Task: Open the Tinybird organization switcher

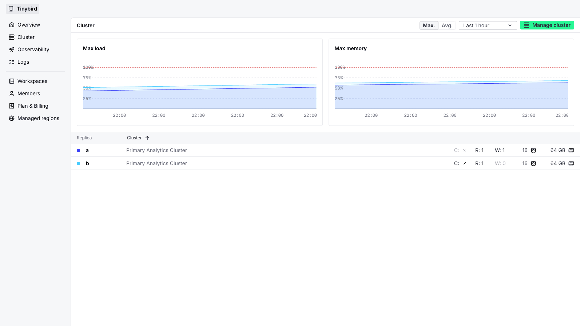Action: (x=23, y=9)
